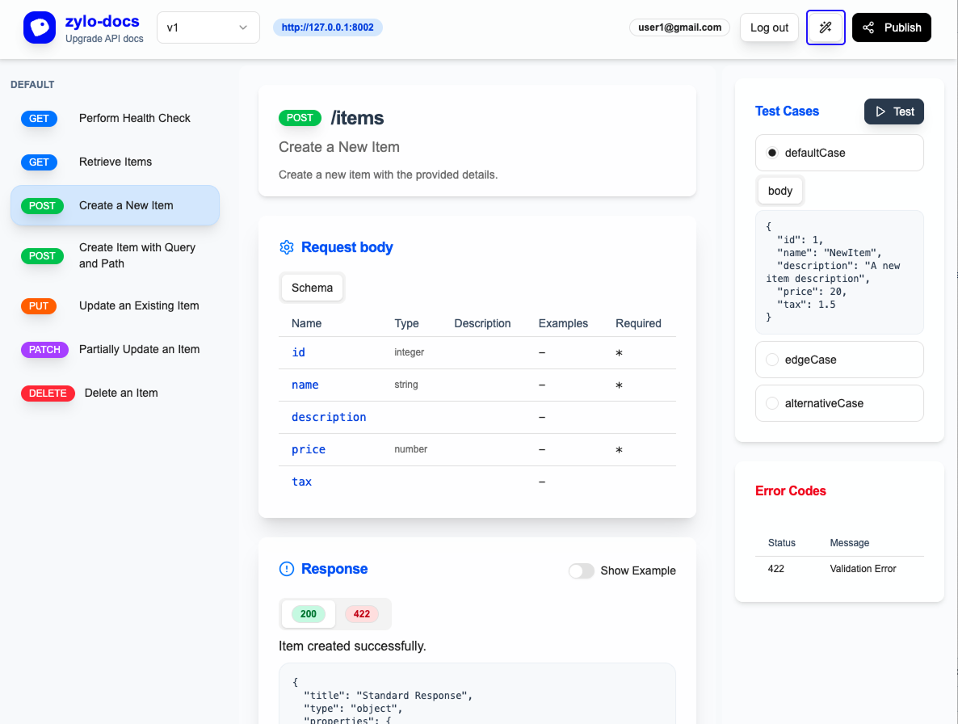Viewport: 958px width, 724px height.
Task: Click the http://127.0.0.1:8002 server URL badge
Action: 327,27
